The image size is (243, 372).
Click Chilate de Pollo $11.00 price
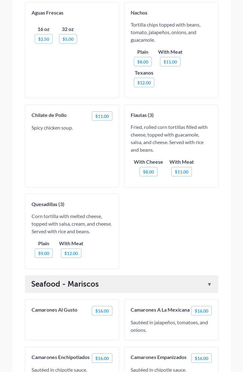(x=102, y=116)
